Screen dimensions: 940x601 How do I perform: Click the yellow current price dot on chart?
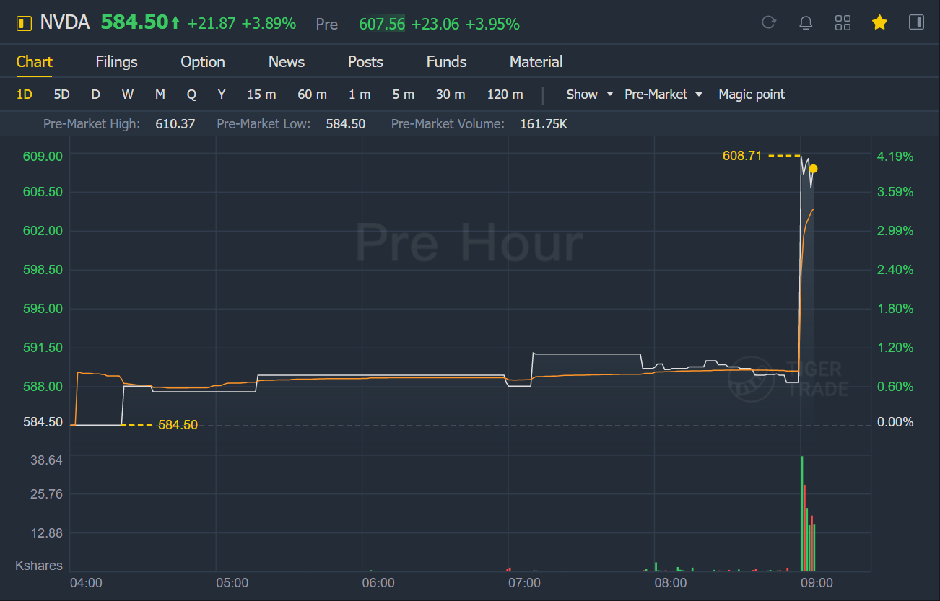[x=814, y=169]
